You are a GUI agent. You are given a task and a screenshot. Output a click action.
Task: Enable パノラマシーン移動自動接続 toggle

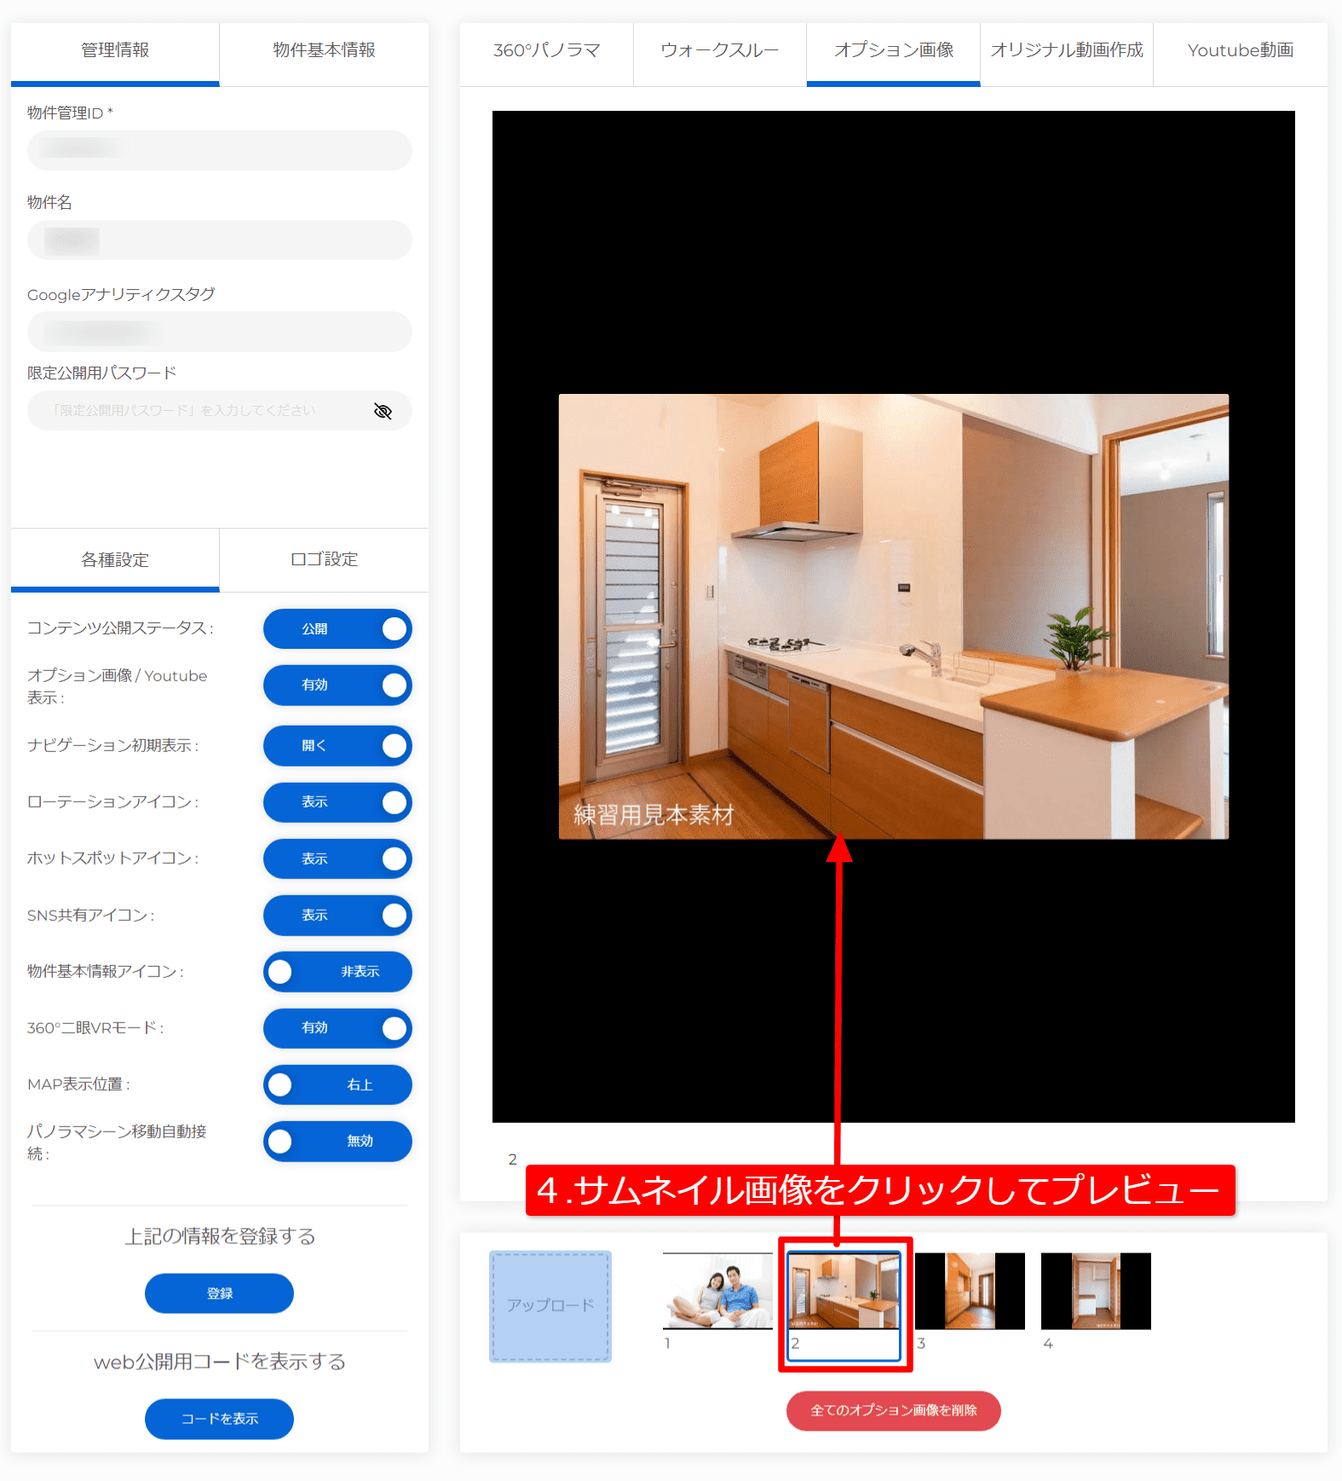coord(337,1142)
